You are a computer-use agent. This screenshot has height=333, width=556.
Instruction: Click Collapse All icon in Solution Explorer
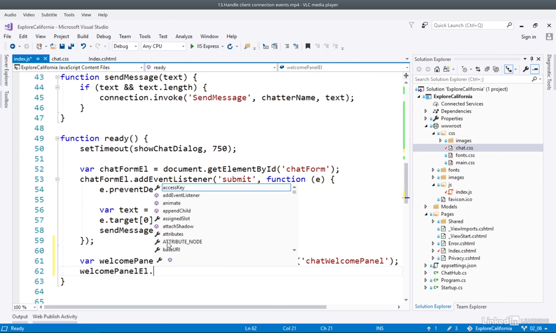(487, 69)
